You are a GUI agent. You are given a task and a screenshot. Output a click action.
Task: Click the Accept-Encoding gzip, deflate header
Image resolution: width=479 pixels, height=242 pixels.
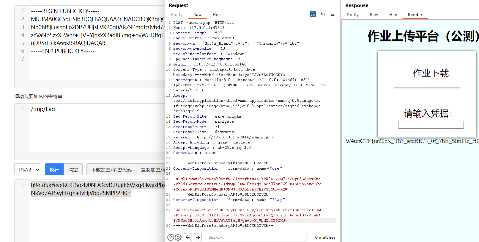tap(211, 142)
